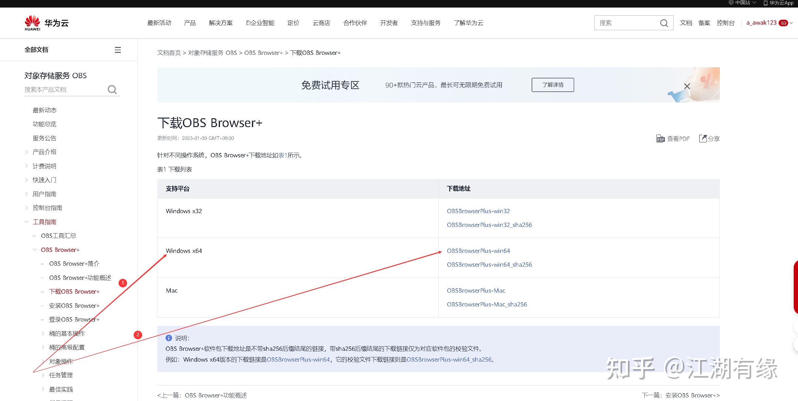Click the 了解详情 banner button
Viewport: 798px width, 401px height.
tap(553, 85)
